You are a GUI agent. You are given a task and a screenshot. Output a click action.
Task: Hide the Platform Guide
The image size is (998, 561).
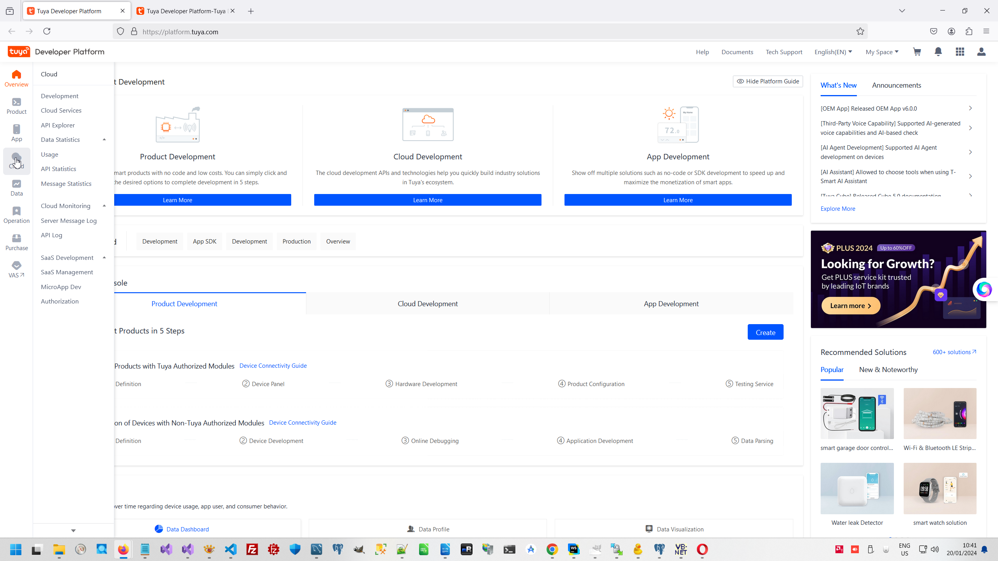click(768, 81)
